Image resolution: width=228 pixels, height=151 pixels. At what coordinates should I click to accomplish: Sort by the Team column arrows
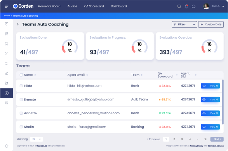pyautogui.click(x=142, y=75)
